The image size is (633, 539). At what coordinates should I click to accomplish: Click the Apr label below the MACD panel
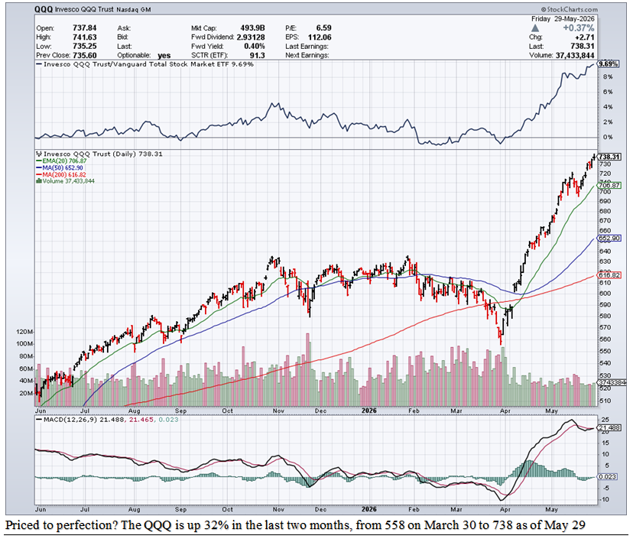505,509
